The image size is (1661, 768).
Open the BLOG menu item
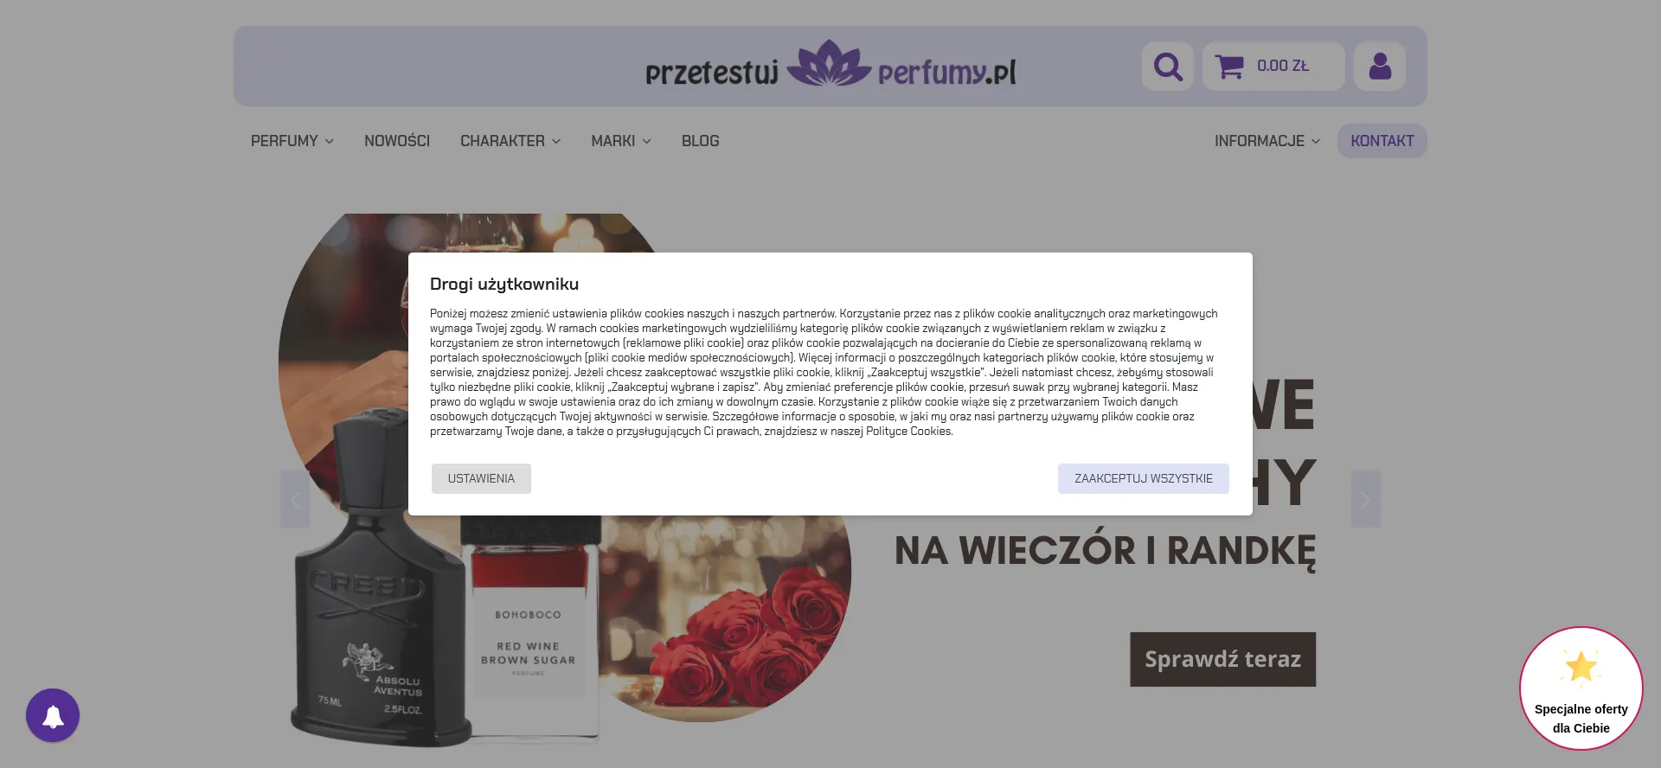(700, 141)
